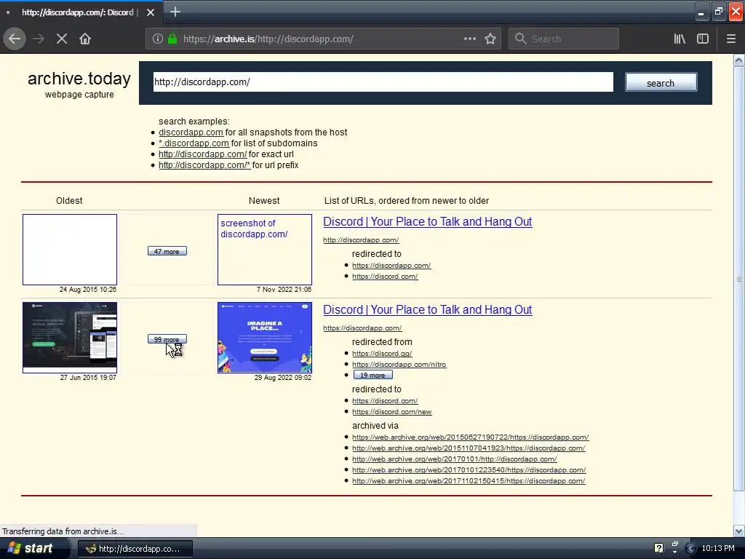Click the Forward arrow navigation button
Image resolution: width=745 pixels, height=559 pixels.
[x=39, y=39]
